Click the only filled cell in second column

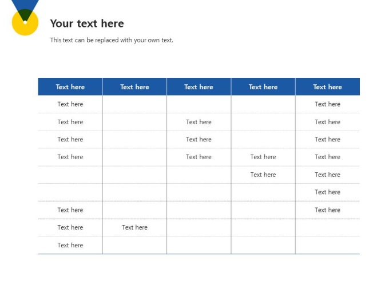134,227
